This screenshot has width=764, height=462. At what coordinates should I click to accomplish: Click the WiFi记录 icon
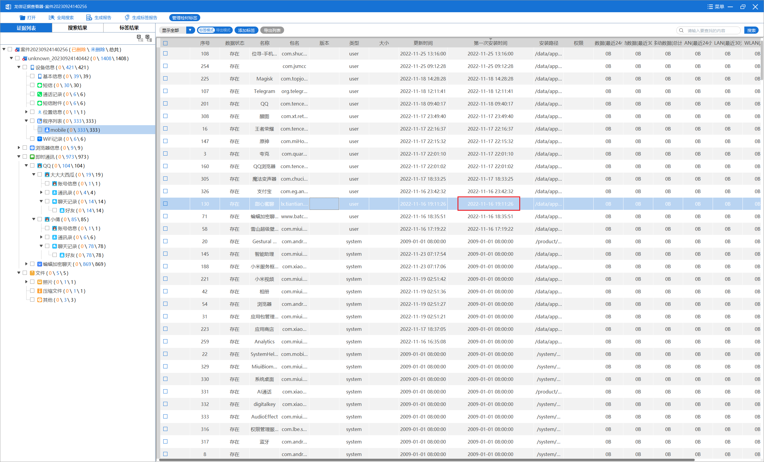40,139
